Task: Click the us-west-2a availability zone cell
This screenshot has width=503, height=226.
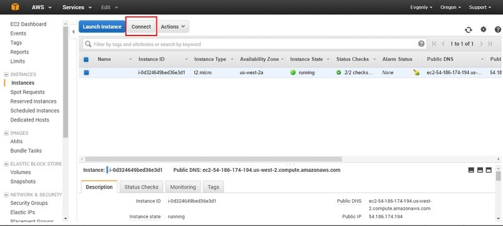Action: (252, 73)
